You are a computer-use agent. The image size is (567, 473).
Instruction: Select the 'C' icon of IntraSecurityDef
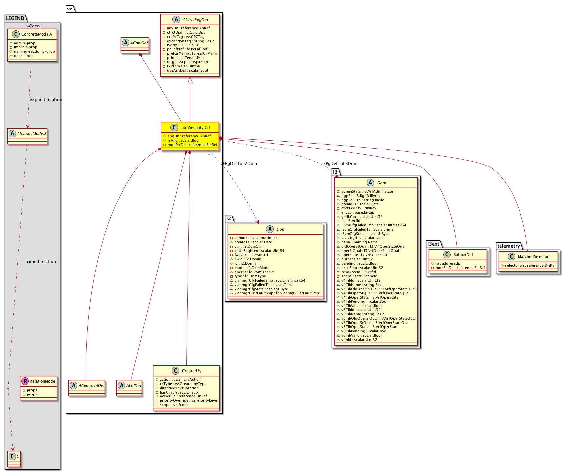tap(174, 128)
